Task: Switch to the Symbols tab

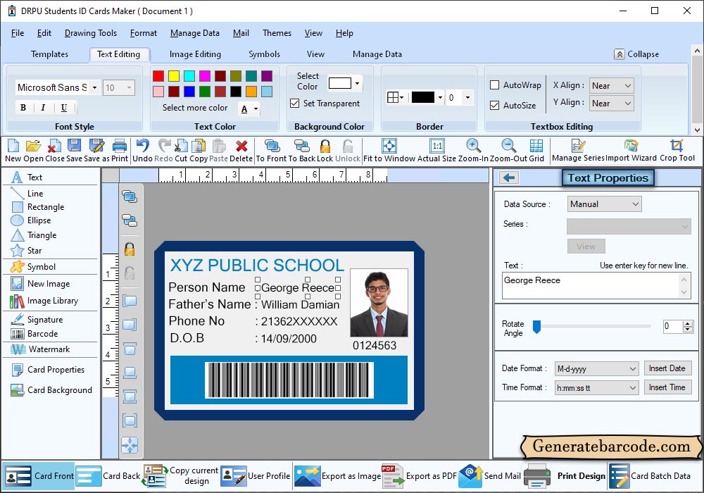Action: click(265, 54)
